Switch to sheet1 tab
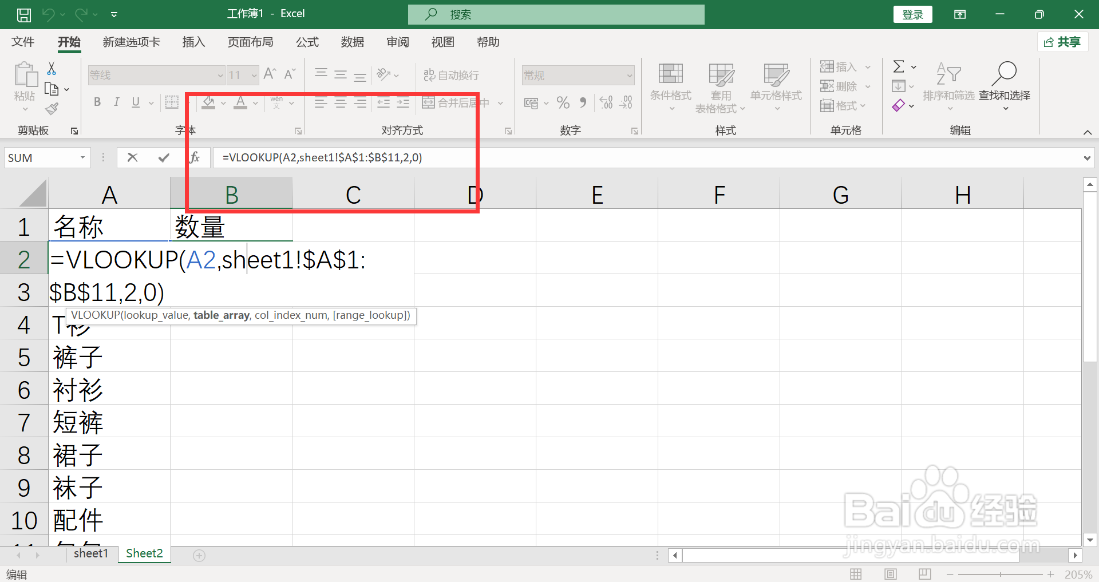The image size is (1099, 582). [90, 553]
